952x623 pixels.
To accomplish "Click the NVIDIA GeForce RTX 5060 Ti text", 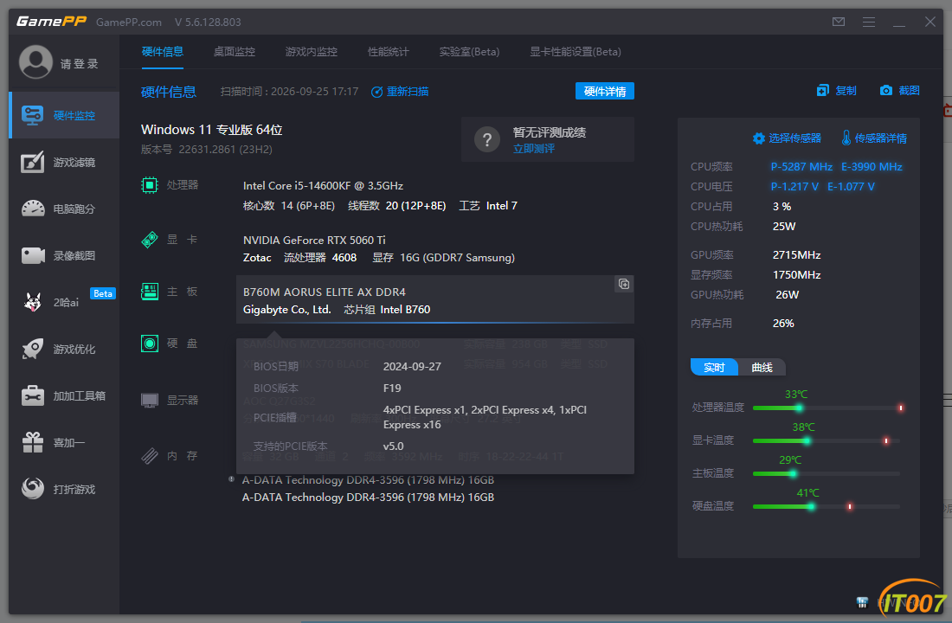I will [x=314, y=241].
